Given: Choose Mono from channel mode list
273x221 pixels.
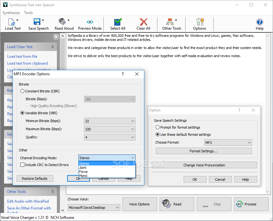Looking at the screenshot, I should coord(107,176).
